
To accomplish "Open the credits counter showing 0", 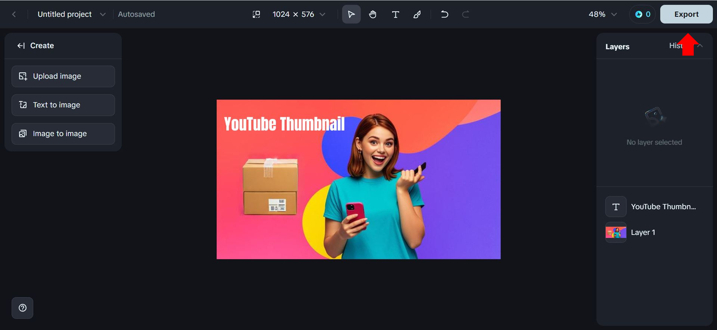I will click(x=642, y=15).
